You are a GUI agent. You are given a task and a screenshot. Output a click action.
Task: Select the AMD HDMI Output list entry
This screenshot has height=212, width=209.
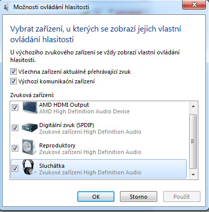pyautogui.click(x=99, y=108)
